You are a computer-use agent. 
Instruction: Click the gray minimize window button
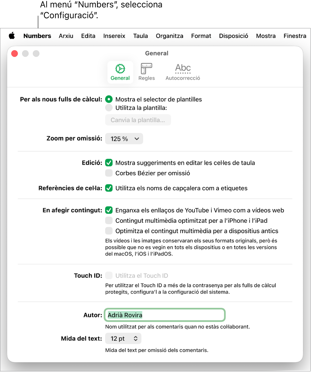[25, 53]
